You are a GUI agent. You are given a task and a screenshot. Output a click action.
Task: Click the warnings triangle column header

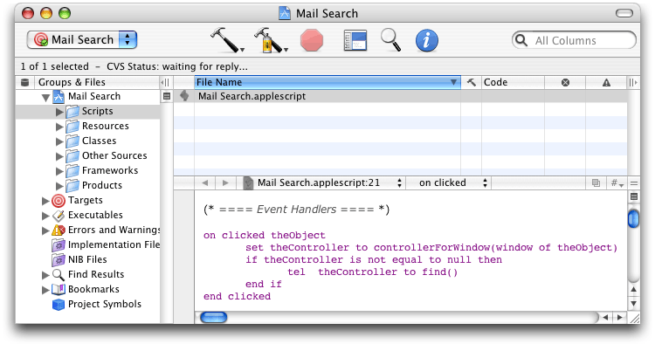pos(606,83)
